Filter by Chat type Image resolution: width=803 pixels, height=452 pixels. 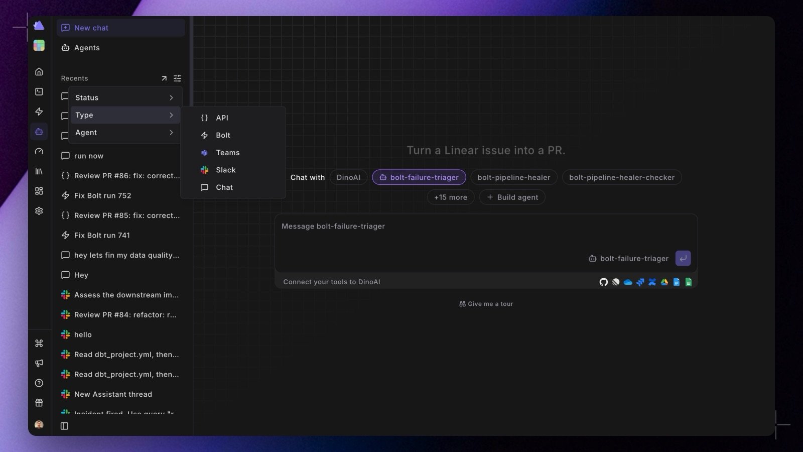pos(233,187)
